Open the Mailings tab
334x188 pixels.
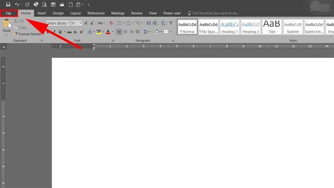pos(118,13)
